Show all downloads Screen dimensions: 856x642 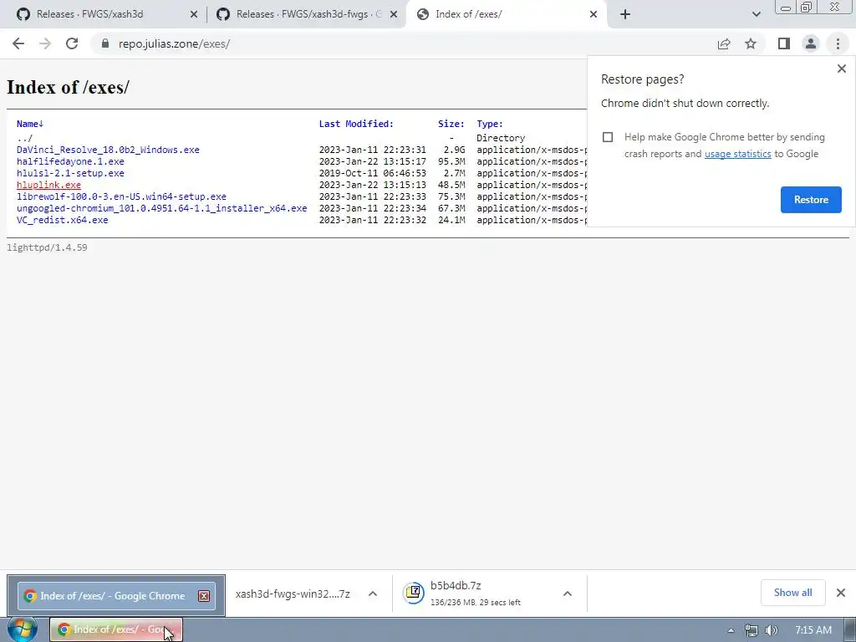click(792, 593)
